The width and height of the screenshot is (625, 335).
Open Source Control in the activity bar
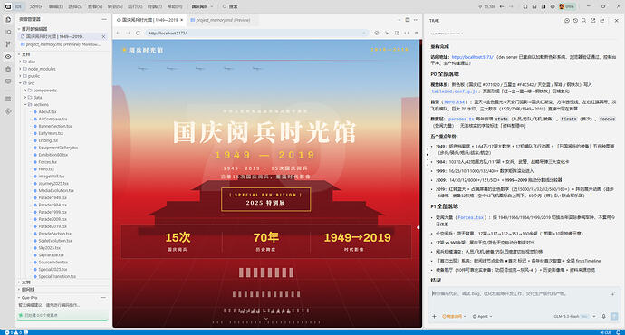pos(8,44)
